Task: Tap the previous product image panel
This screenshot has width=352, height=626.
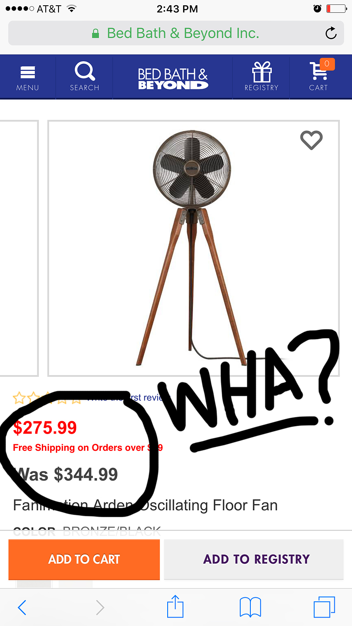Action: 19,248
